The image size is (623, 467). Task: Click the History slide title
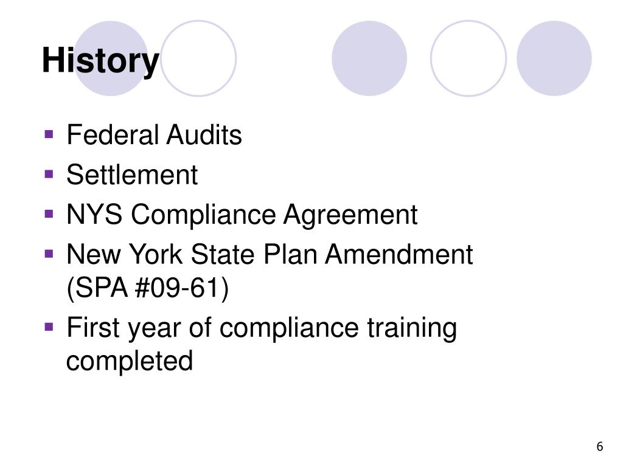tap(100, 61)
